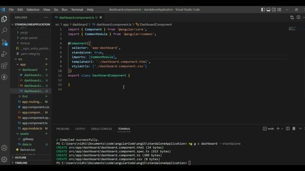The width and height of the screenshot is (305, 171).
Task: Open the Go menu
Action: [x=56, y=9]
